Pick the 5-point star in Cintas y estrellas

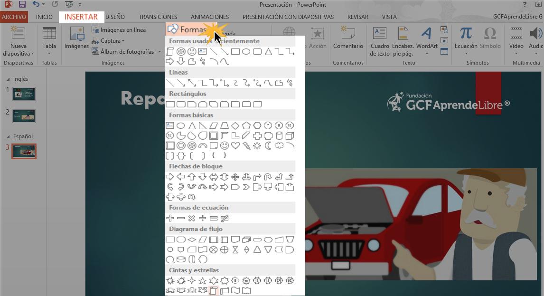[203, 280]
